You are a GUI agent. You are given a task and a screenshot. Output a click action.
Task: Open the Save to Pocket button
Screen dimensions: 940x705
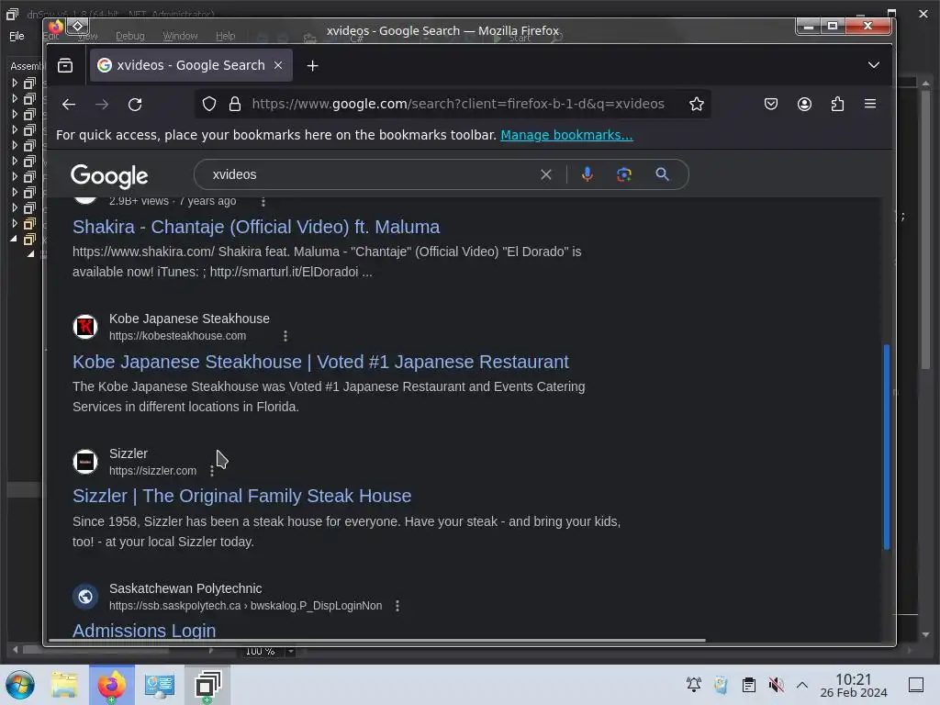[771, 105]
